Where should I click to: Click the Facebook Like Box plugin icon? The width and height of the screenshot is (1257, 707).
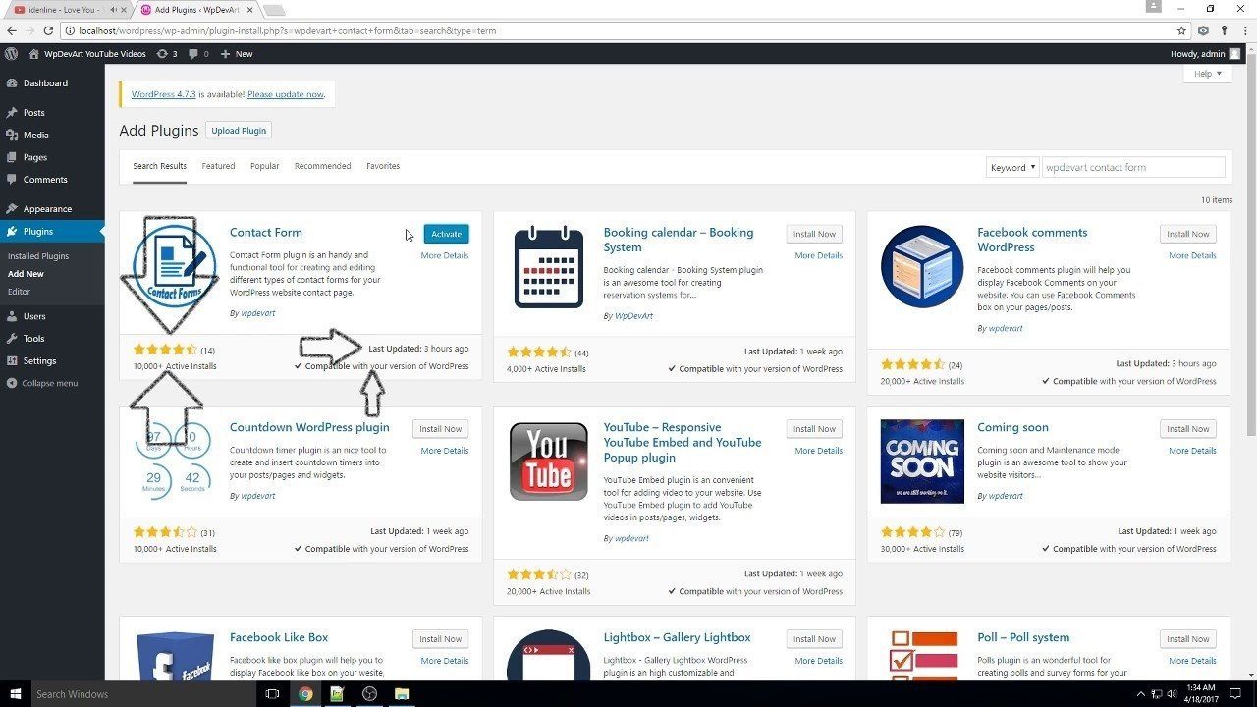tap(175, 656)
